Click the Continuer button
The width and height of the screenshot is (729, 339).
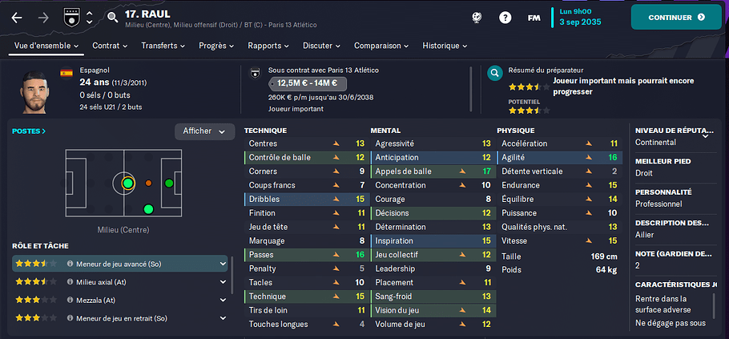676,17
